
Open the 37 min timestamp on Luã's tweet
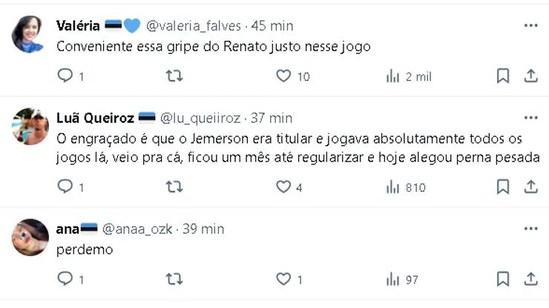(x=272, y=118)
